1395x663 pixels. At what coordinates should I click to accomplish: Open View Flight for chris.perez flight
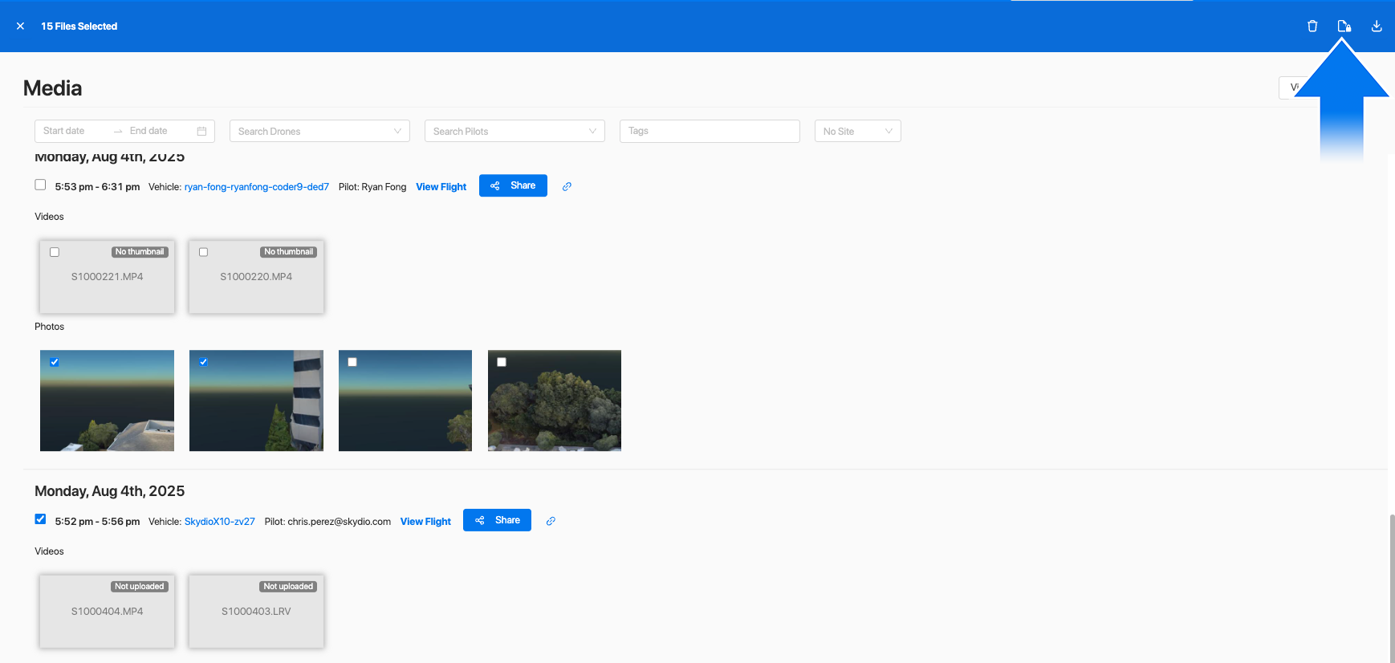click(425, 522)
